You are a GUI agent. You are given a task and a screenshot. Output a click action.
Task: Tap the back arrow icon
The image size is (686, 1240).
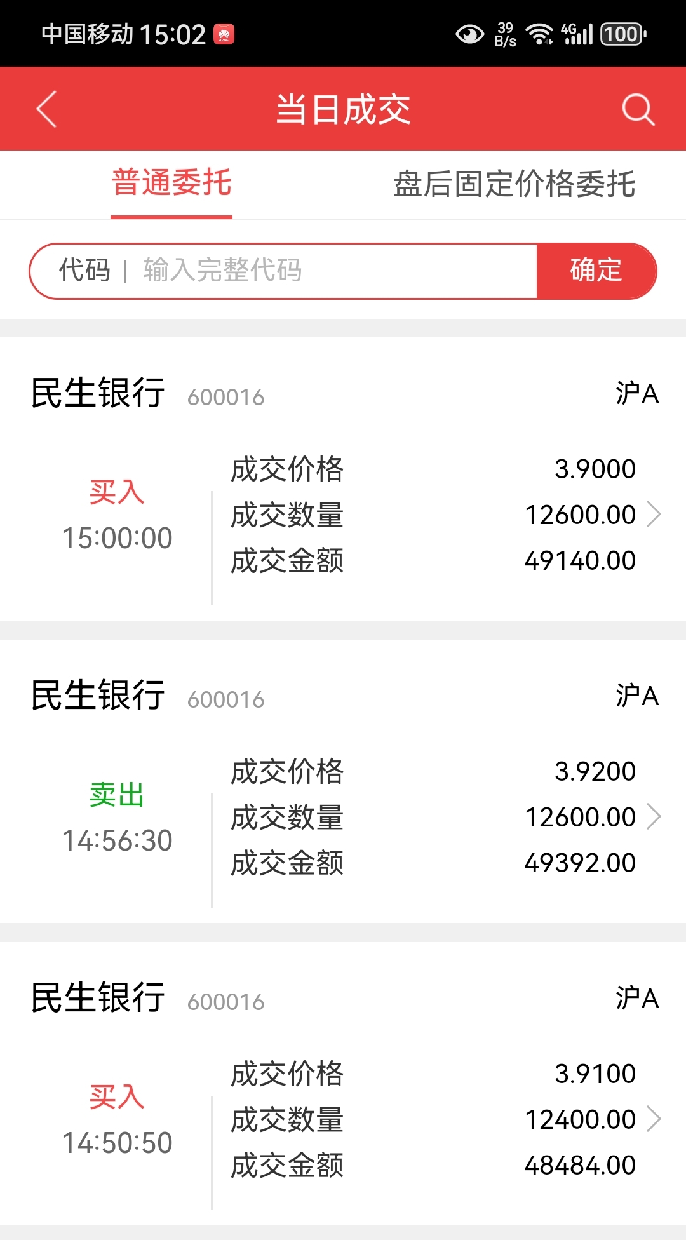[x=46, y=109]
